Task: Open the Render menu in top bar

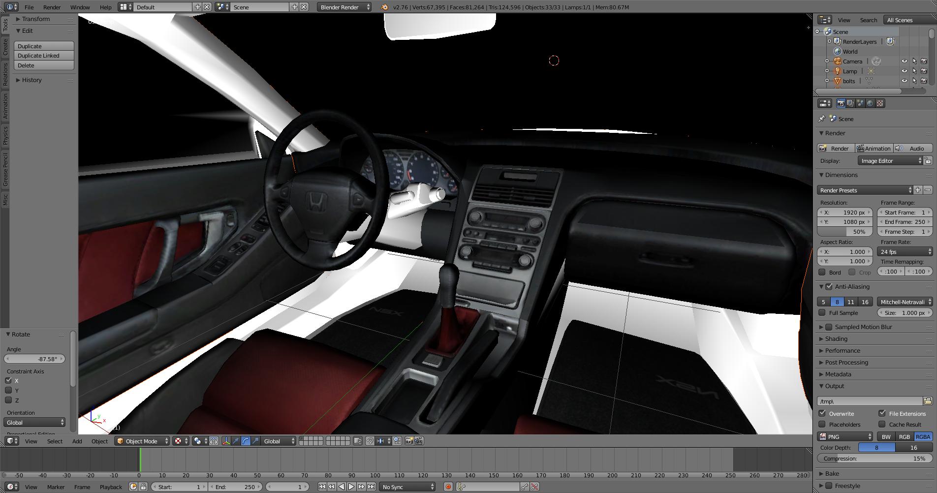Action: tap(52, 7)
